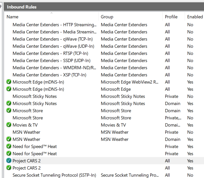The width and height of the screenshot is (204, 178).
Task: Click the Microsoft Edge WebView2 R... group cell
Action: 129,82
